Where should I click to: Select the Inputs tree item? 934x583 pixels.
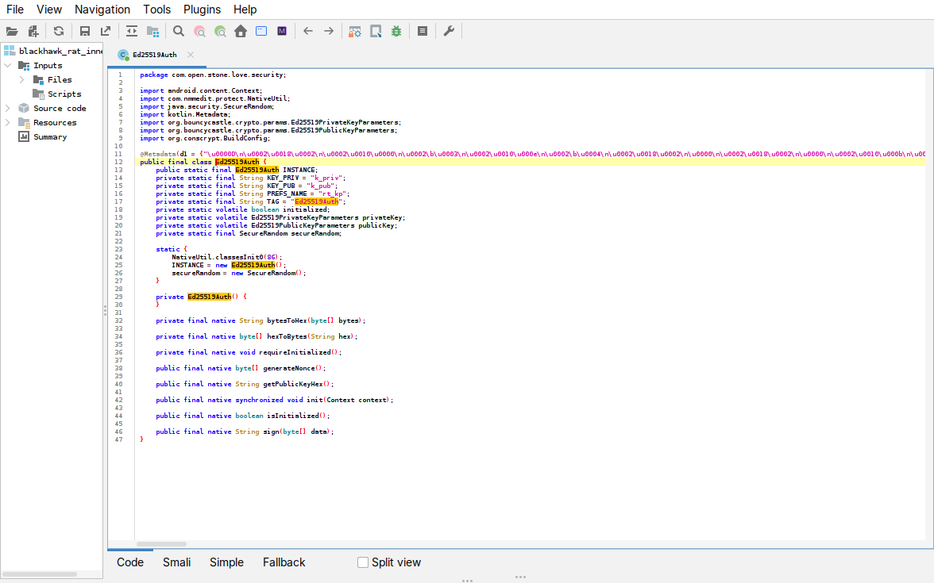48,65
